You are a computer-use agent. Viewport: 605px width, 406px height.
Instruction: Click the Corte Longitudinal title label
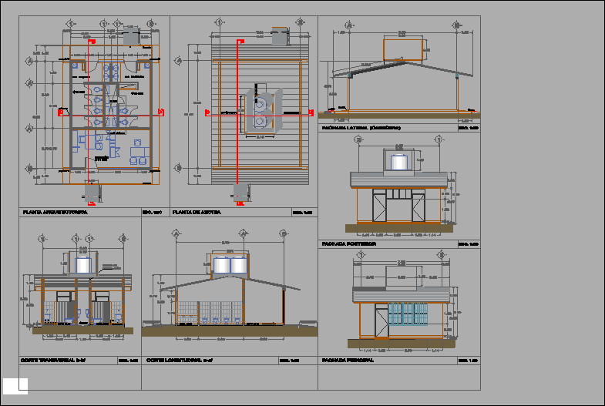[x=179, y=360]
